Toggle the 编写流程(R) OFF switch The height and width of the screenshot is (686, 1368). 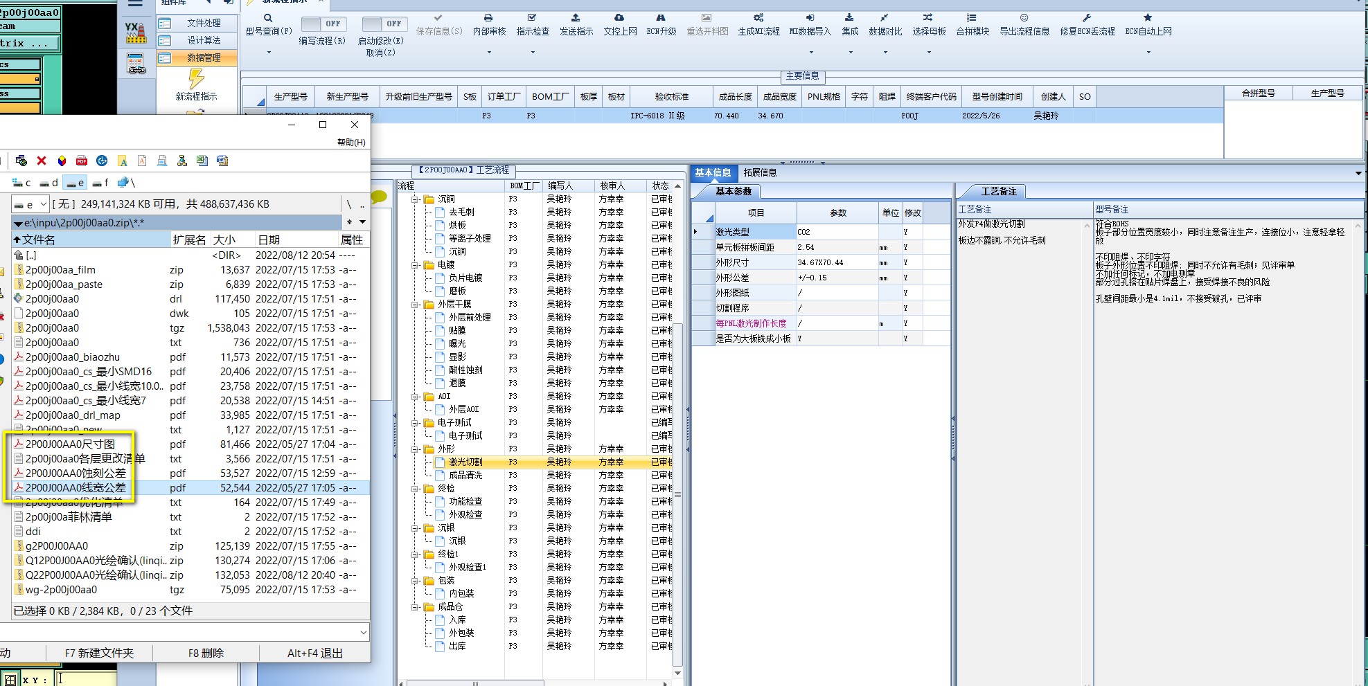point(323,24)
